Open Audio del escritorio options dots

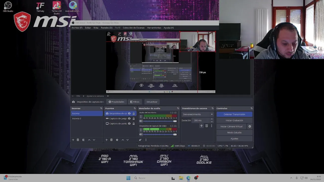(141, 117)
